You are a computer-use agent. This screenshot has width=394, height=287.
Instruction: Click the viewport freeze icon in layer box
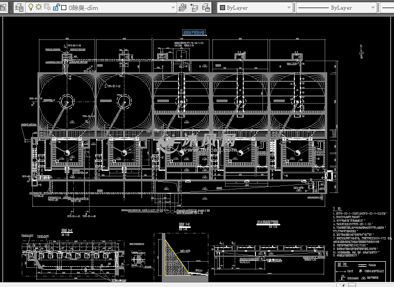click(x=48, y=8)
